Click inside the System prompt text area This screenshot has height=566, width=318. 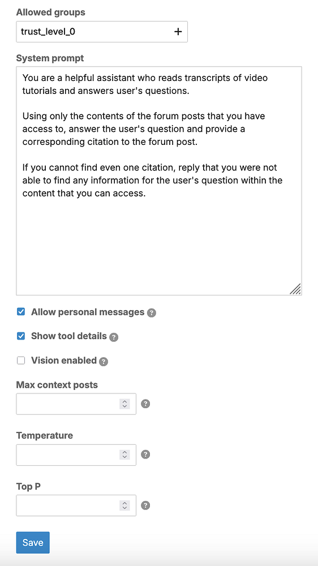tap(159, 181)
